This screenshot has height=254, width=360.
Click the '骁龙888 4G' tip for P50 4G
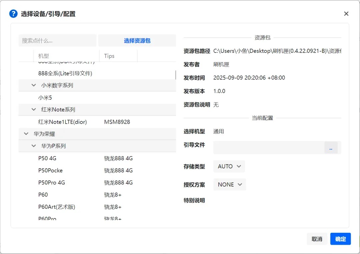click(118, 158)
